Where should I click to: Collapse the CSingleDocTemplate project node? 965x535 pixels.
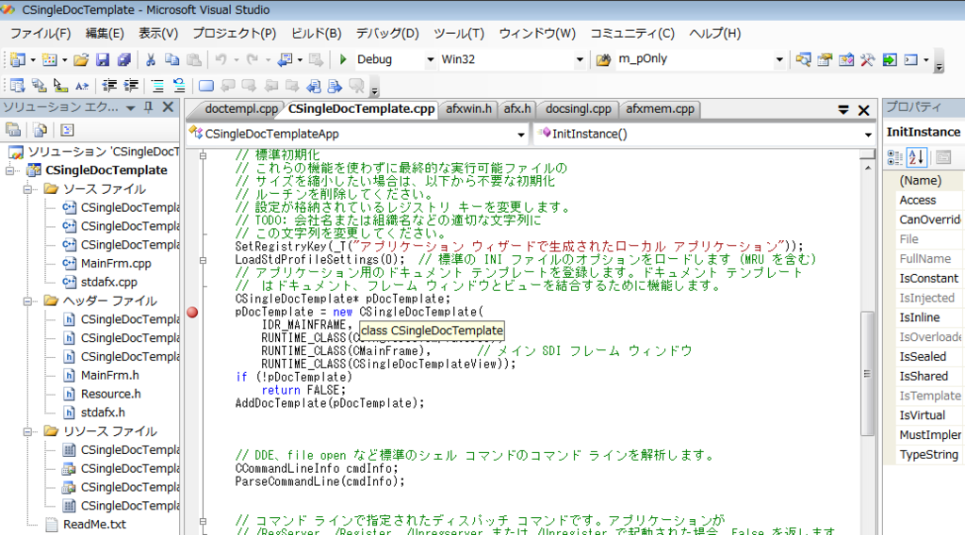click(10, 170)
